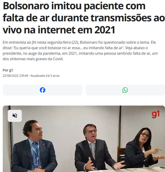Unmute the video sound
Viewport: 165px width, 172px height.
tap(15, 116)
